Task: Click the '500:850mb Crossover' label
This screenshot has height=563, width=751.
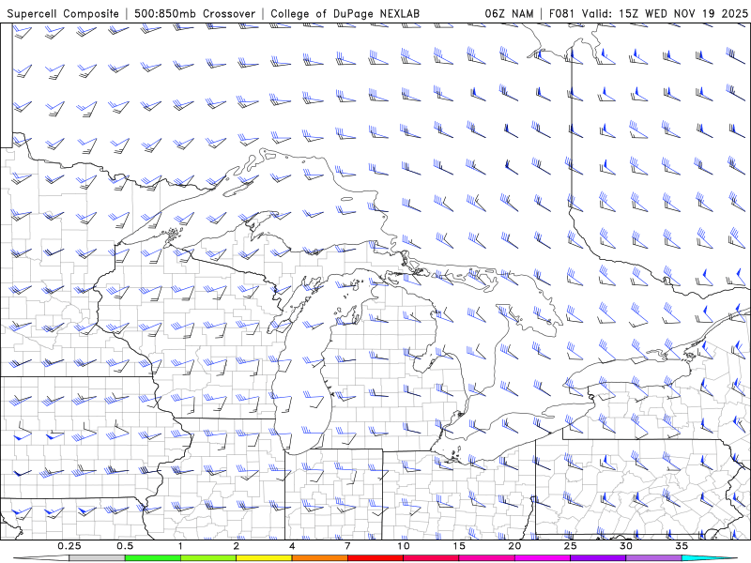Action: [195, 14]
